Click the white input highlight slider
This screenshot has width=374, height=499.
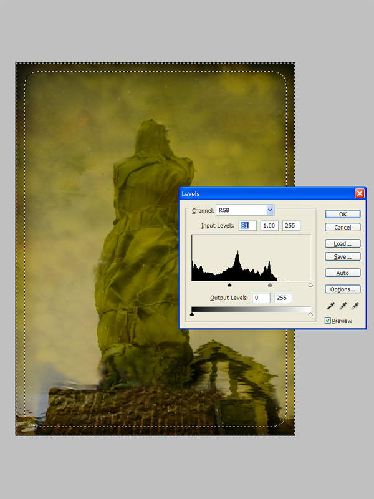tap(310, 285)
